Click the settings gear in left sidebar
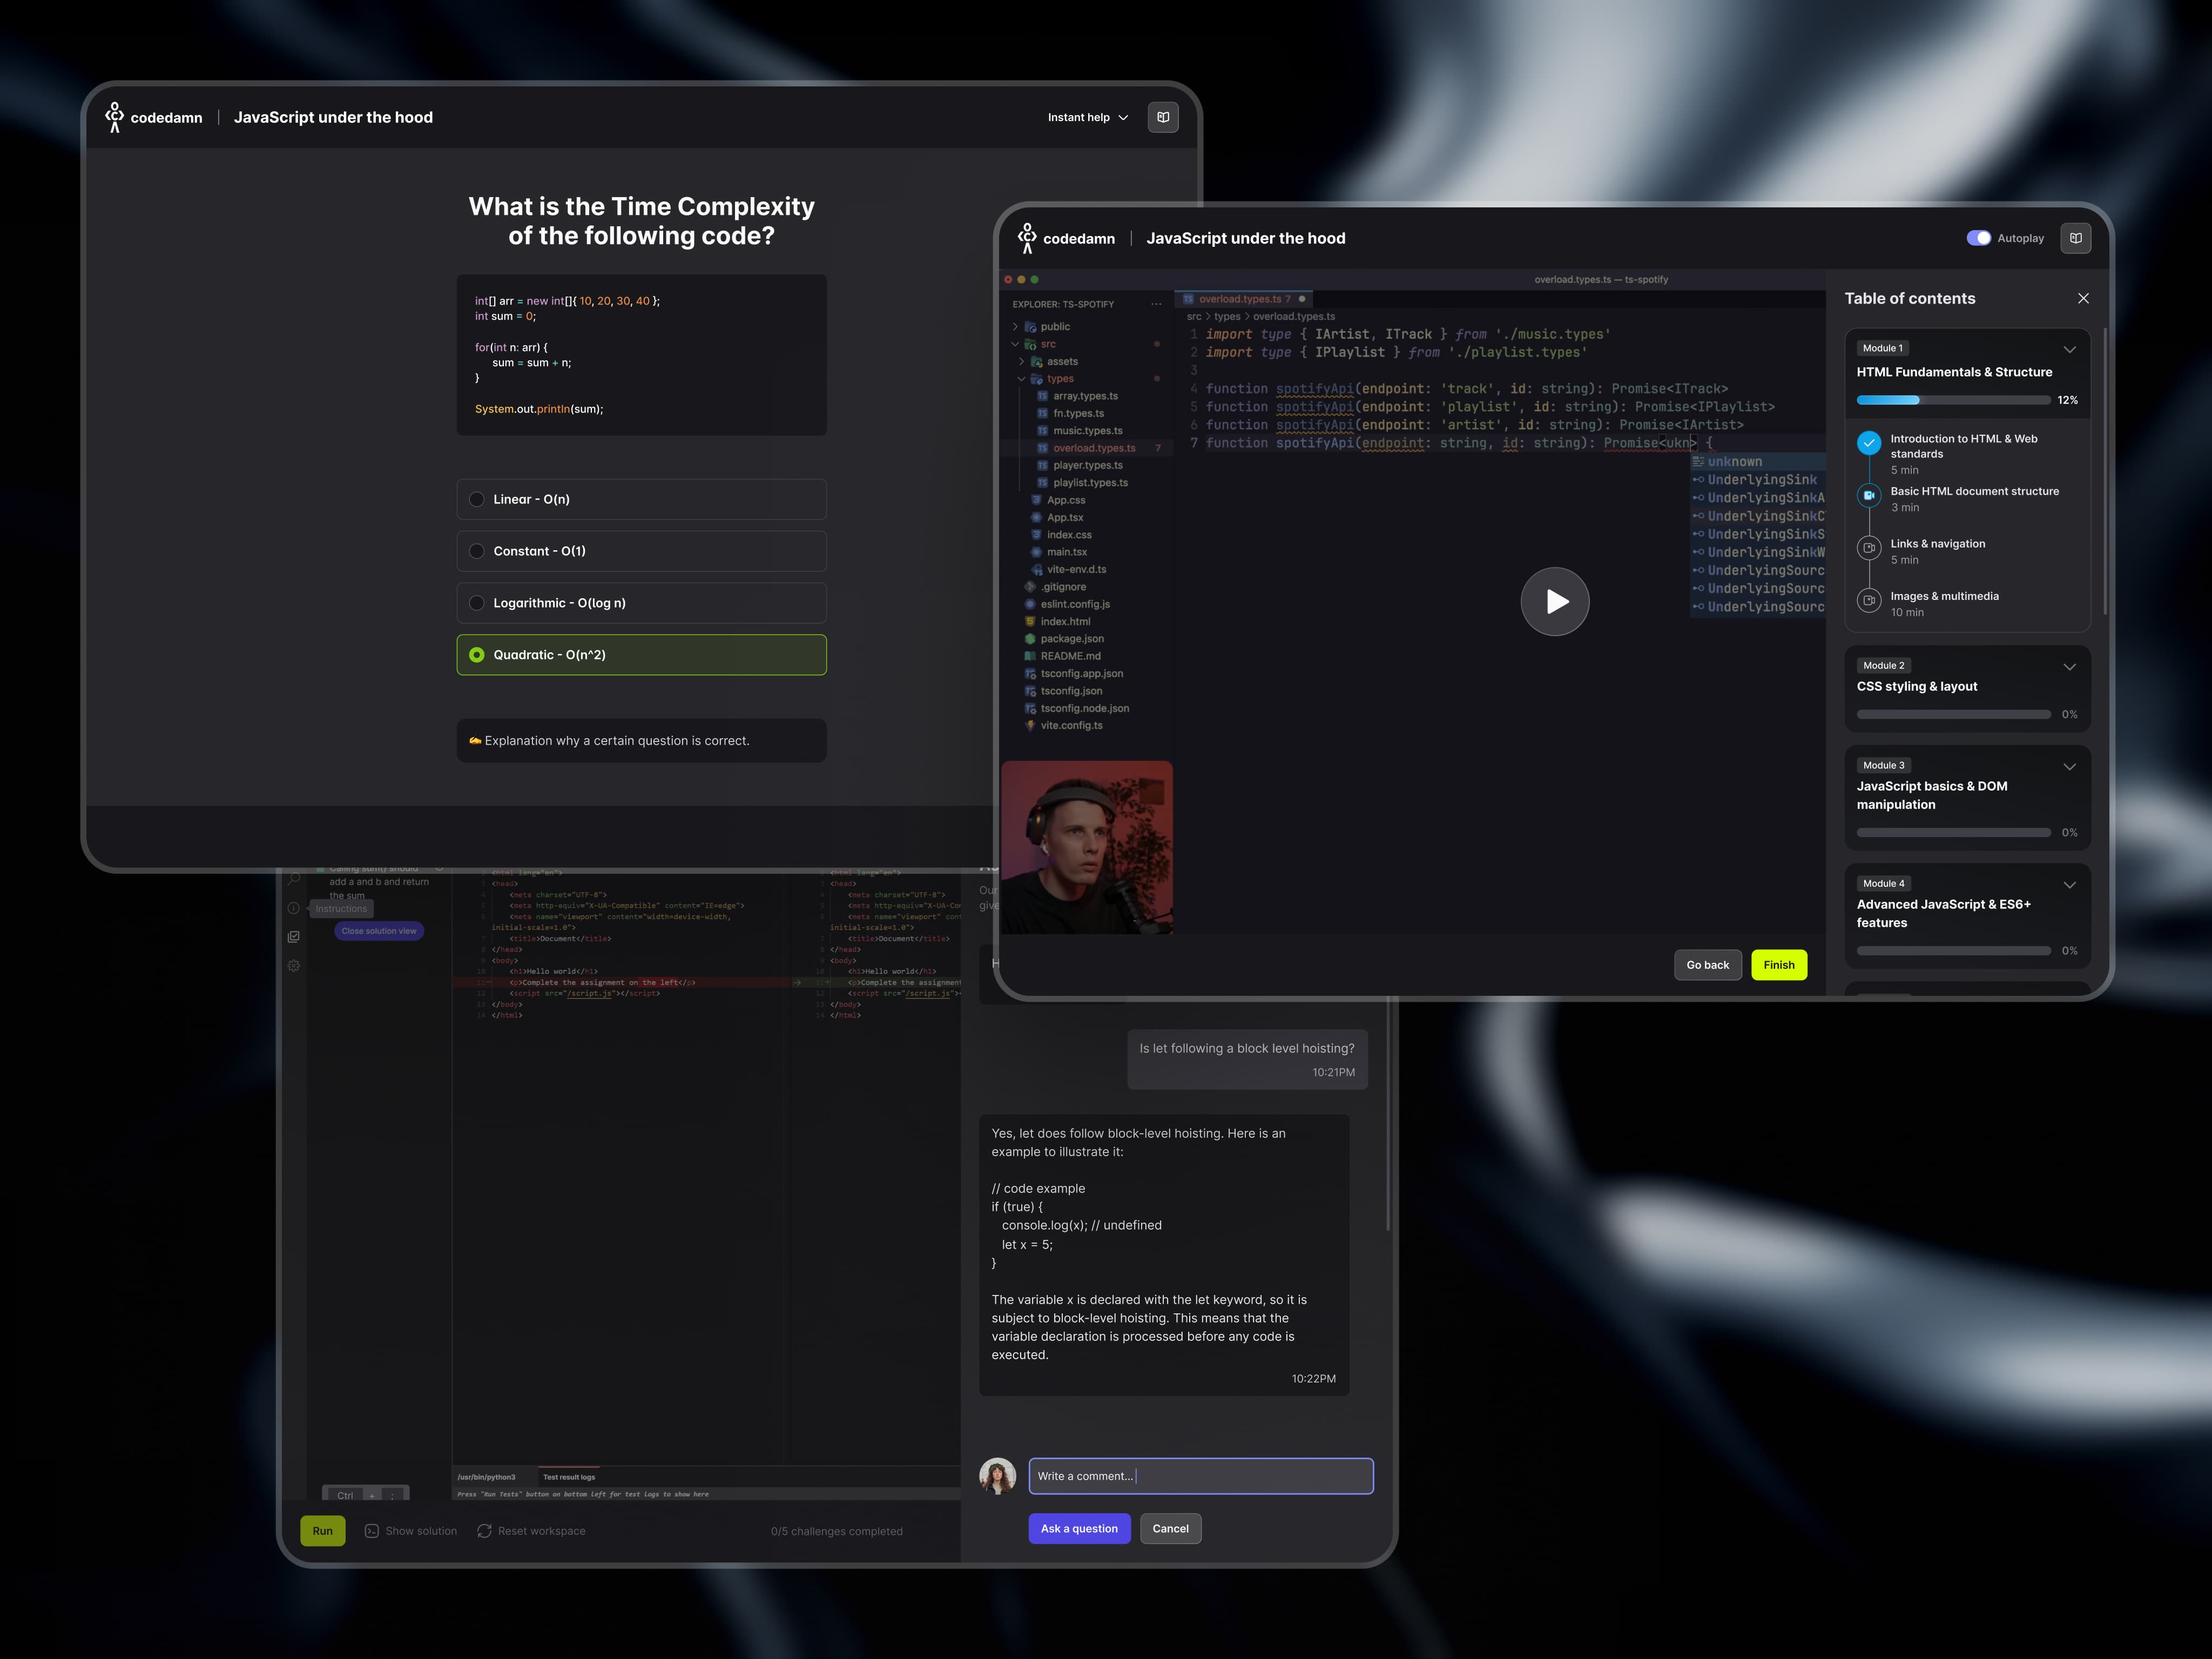This screenshot has height=1659, width=2212. tap(294, 966)
